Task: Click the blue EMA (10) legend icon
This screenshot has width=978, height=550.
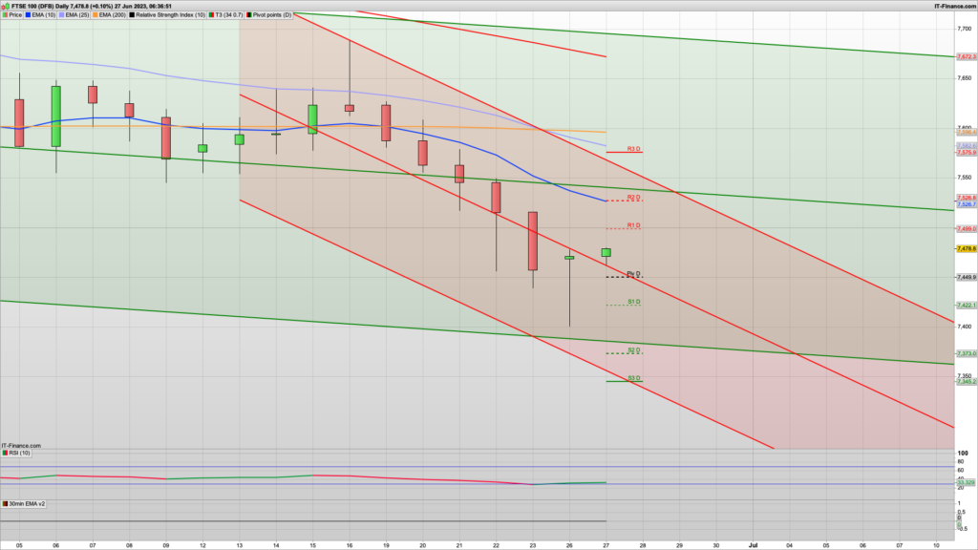Action: pyautogui.click(x=28, y=14)
